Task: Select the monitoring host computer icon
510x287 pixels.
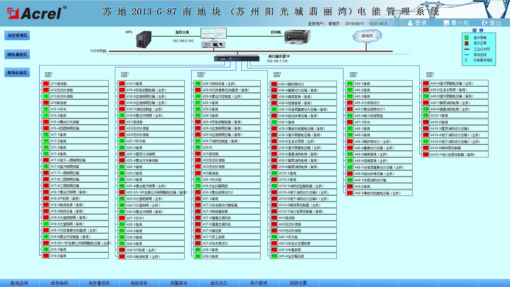Action: click(x=214, y=38)
